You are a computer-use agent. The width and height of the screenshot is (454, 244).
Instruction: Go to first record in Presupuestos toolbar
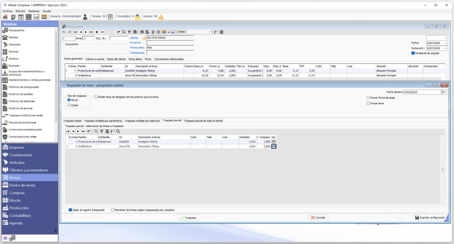75,32
